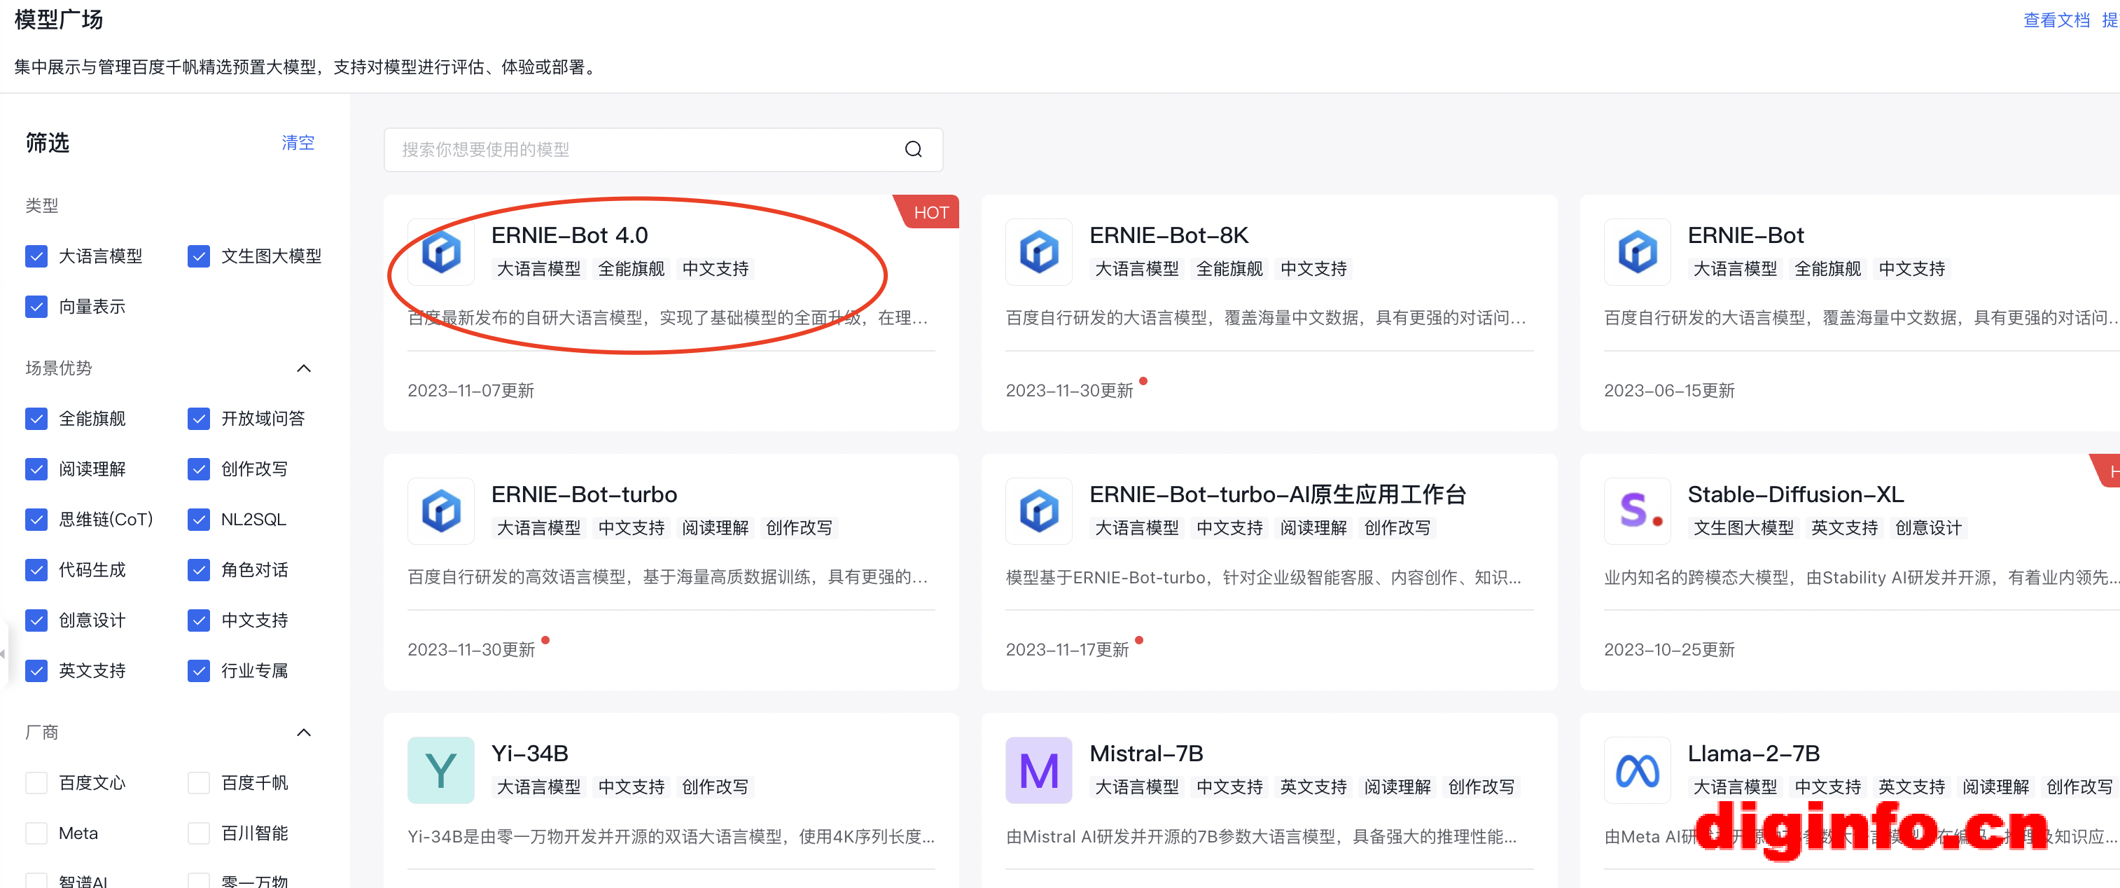Uncheck the 阅读理解 scenario filter

[x=36, y=469]
